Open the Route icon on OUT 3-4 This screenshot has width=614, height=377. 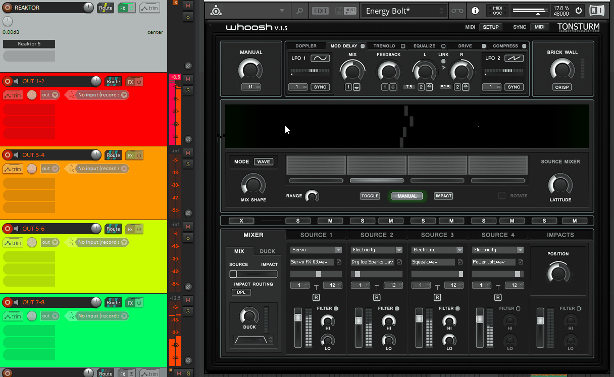pyautogui.click(x=113, y=155)
